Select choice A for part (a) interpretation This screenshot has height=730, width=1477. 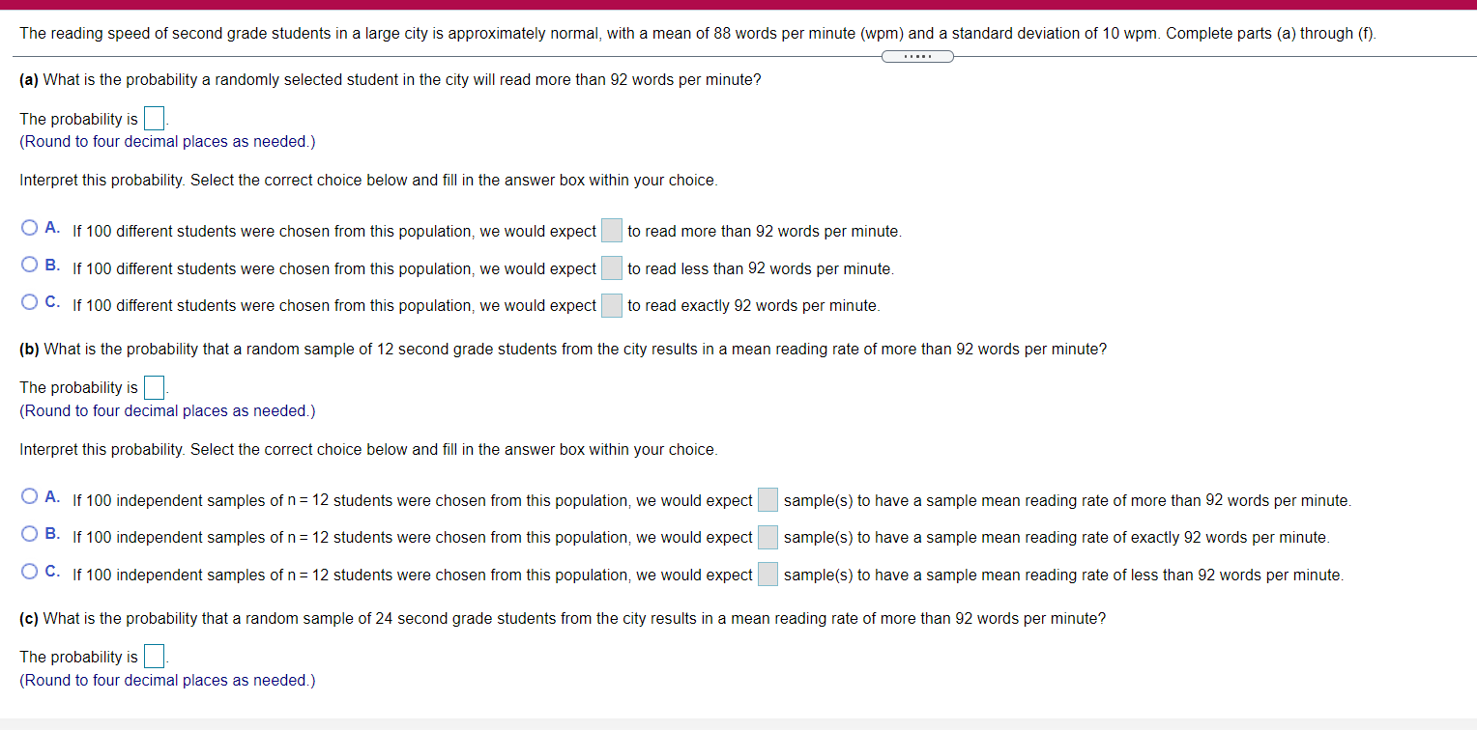tap(29, 226)
